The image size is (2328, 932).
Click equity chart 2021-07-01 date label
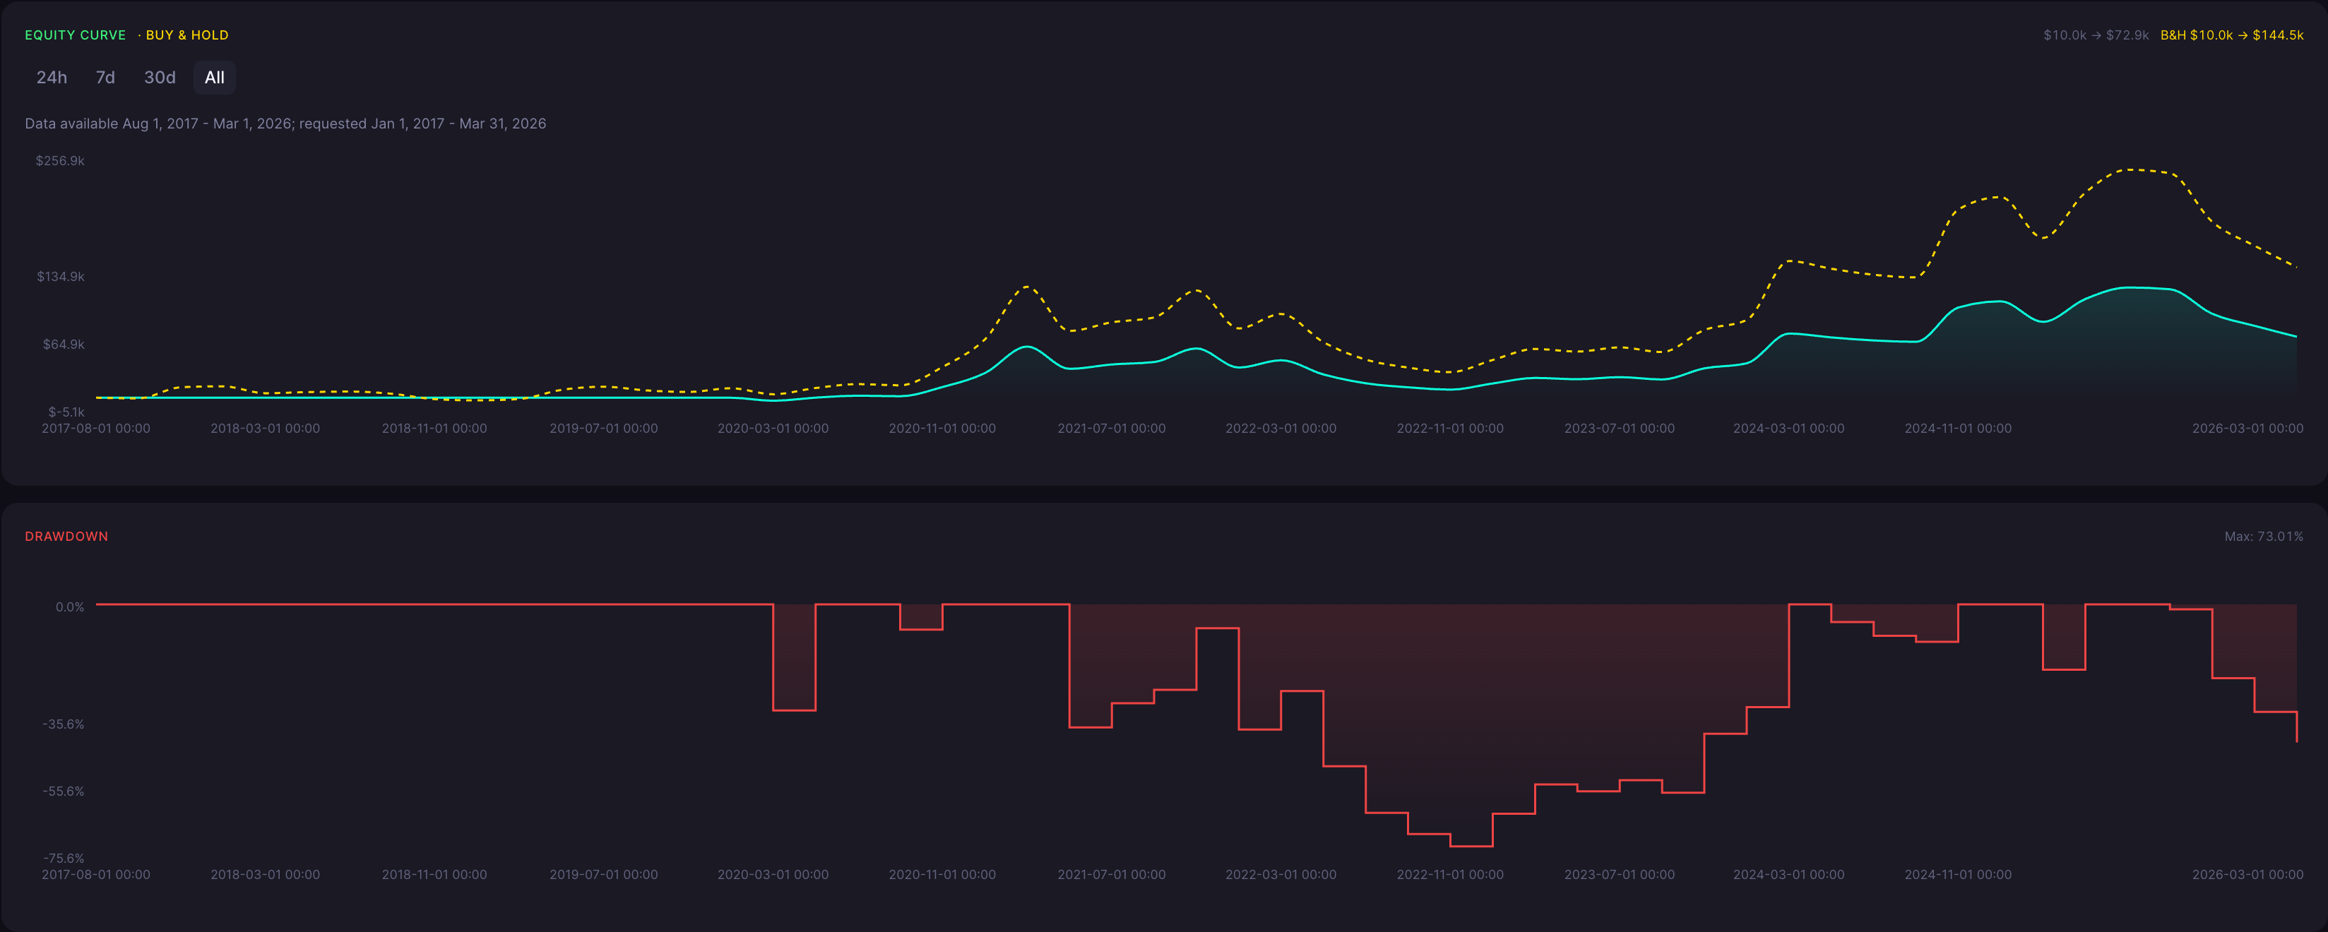click(1112, 428)
